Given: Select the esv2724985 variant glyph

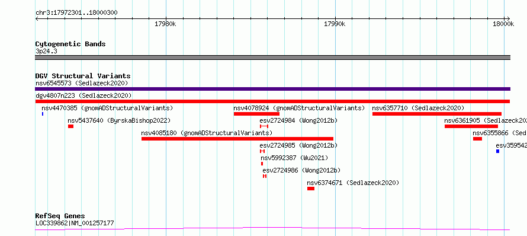Looking at the screenshot, I should 262,151.
